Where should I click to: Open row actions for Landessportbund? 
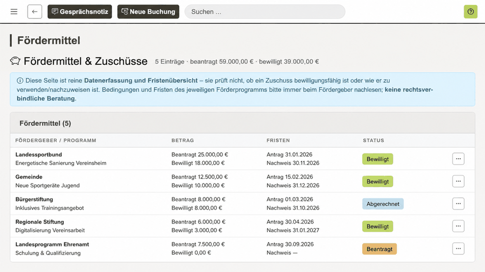tap(458, 159)
